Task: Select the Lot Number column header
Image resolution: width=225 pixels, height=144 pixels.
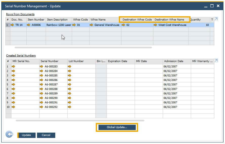Action: 81,61
